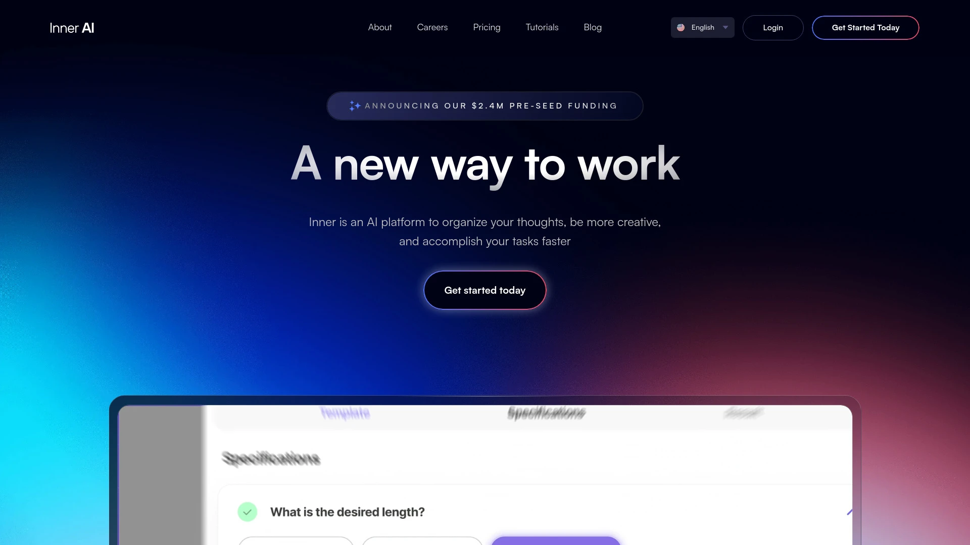Click the Tutorials navigation tab
Viewport: 970px width, 545px height.
(x=542, y=27)
